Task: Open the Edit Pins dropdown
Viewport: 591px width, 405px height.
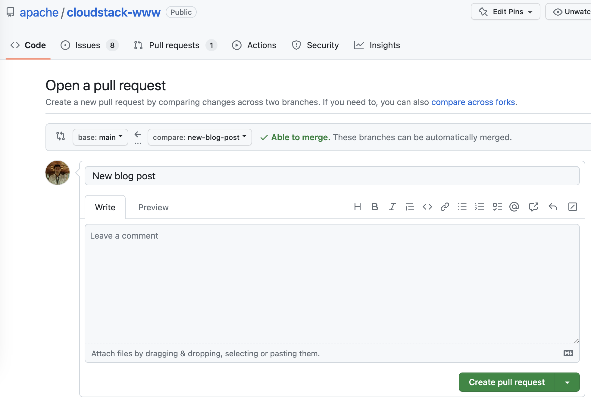Action: click(x=505, y=12)
